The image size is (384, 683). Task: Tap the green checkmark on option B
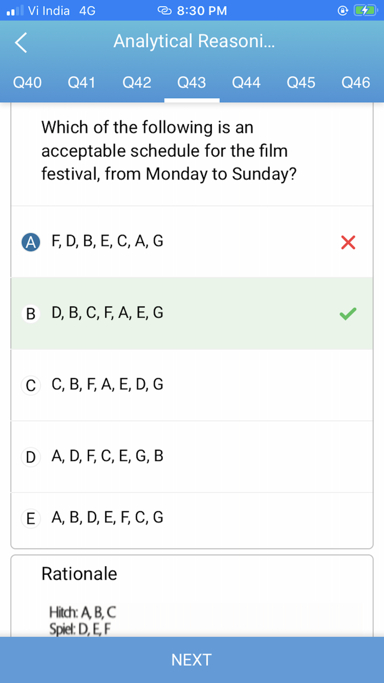point(347,313)
